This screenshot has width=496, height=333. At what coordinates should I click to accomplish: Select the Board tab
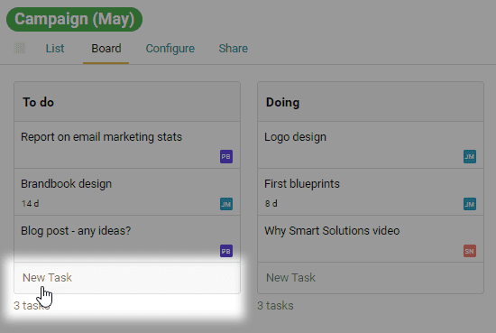106,49
